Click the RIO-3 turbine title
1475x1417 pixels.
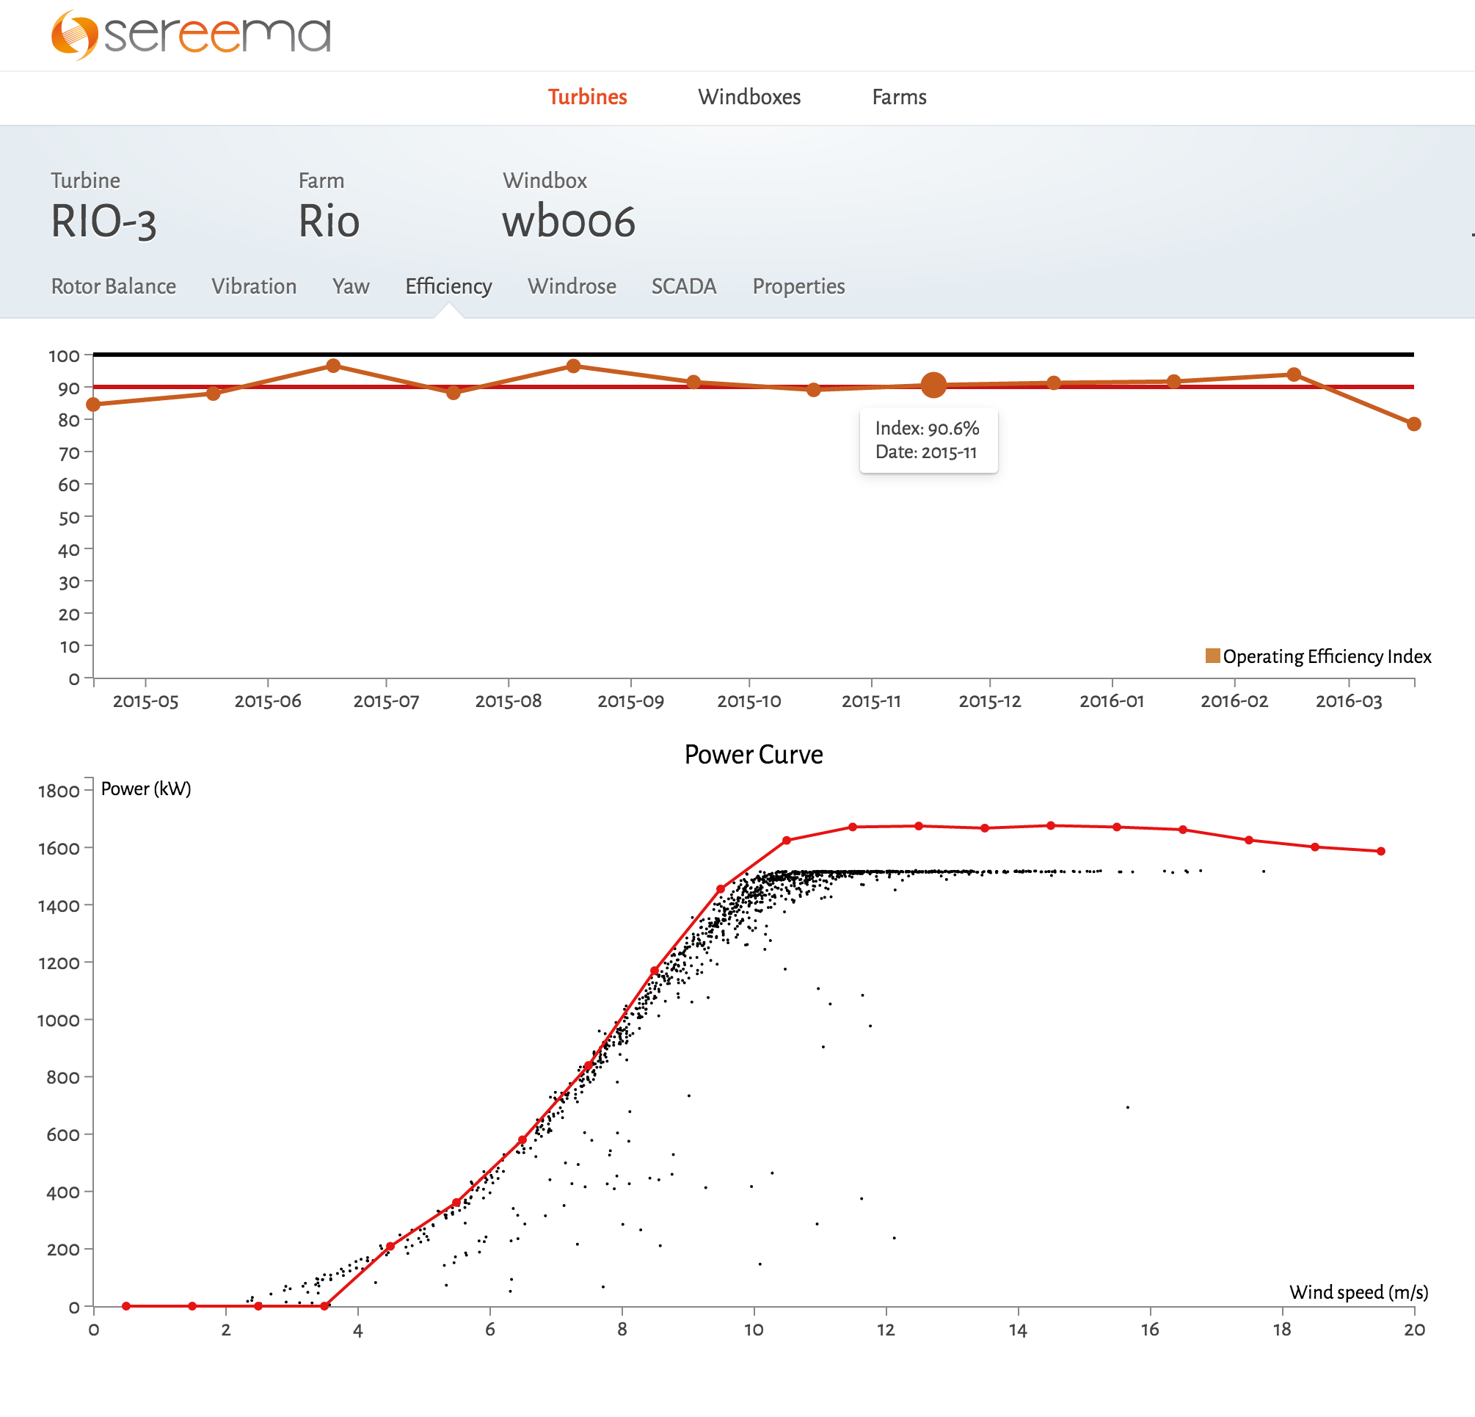pyautogui.click(x=104, y=221)
